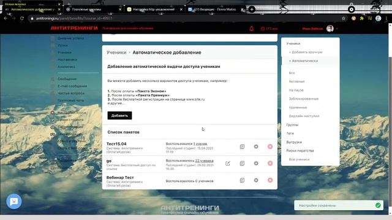392x220 pixels.
Task: Bookmark this page with the star
Action: (x=344, y=18)
